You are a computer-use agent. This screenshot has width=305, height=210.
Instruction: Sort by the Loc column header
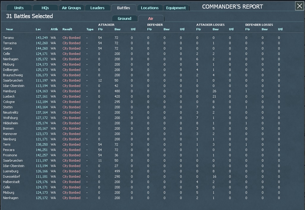click(38, 29)
